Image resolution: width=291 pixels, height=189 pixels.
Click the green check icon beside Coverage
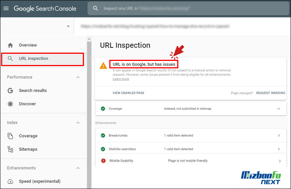point(103,109)
